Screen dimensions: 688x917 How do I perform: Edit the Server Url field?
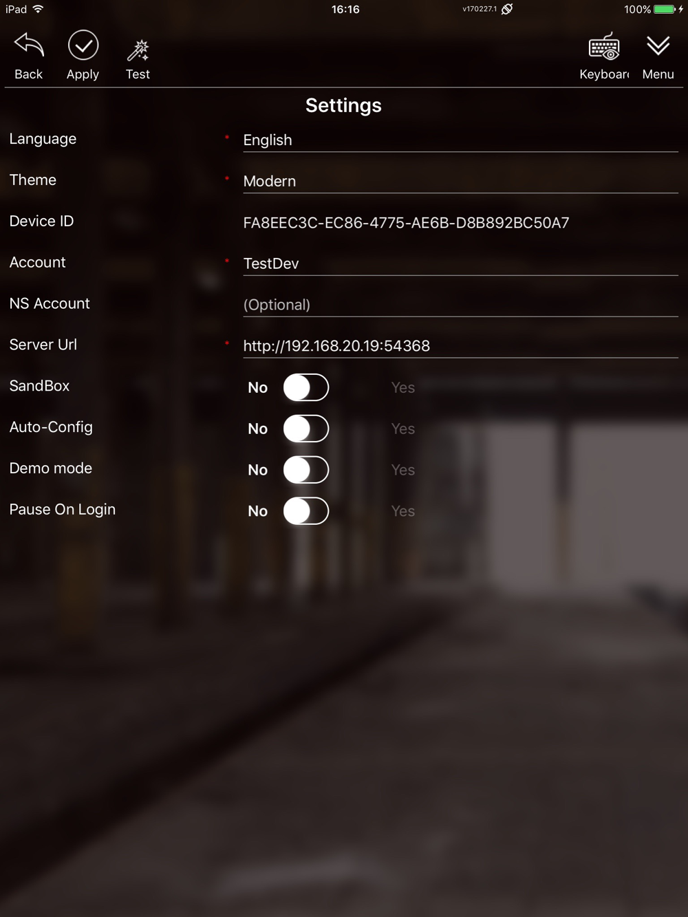pyautogui.click(x=460, y=347)
